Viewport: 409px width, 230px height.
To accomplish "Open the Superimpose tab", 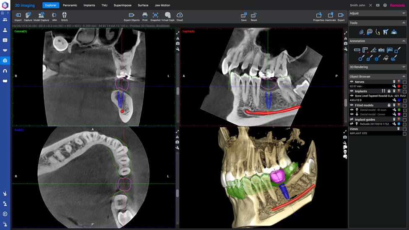I will 122,5.
